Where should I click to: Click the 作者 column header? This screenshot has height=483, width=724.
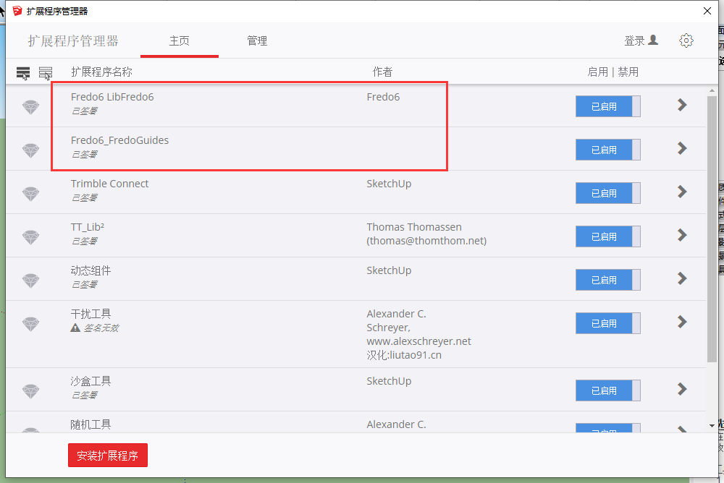tap(382, 72)
